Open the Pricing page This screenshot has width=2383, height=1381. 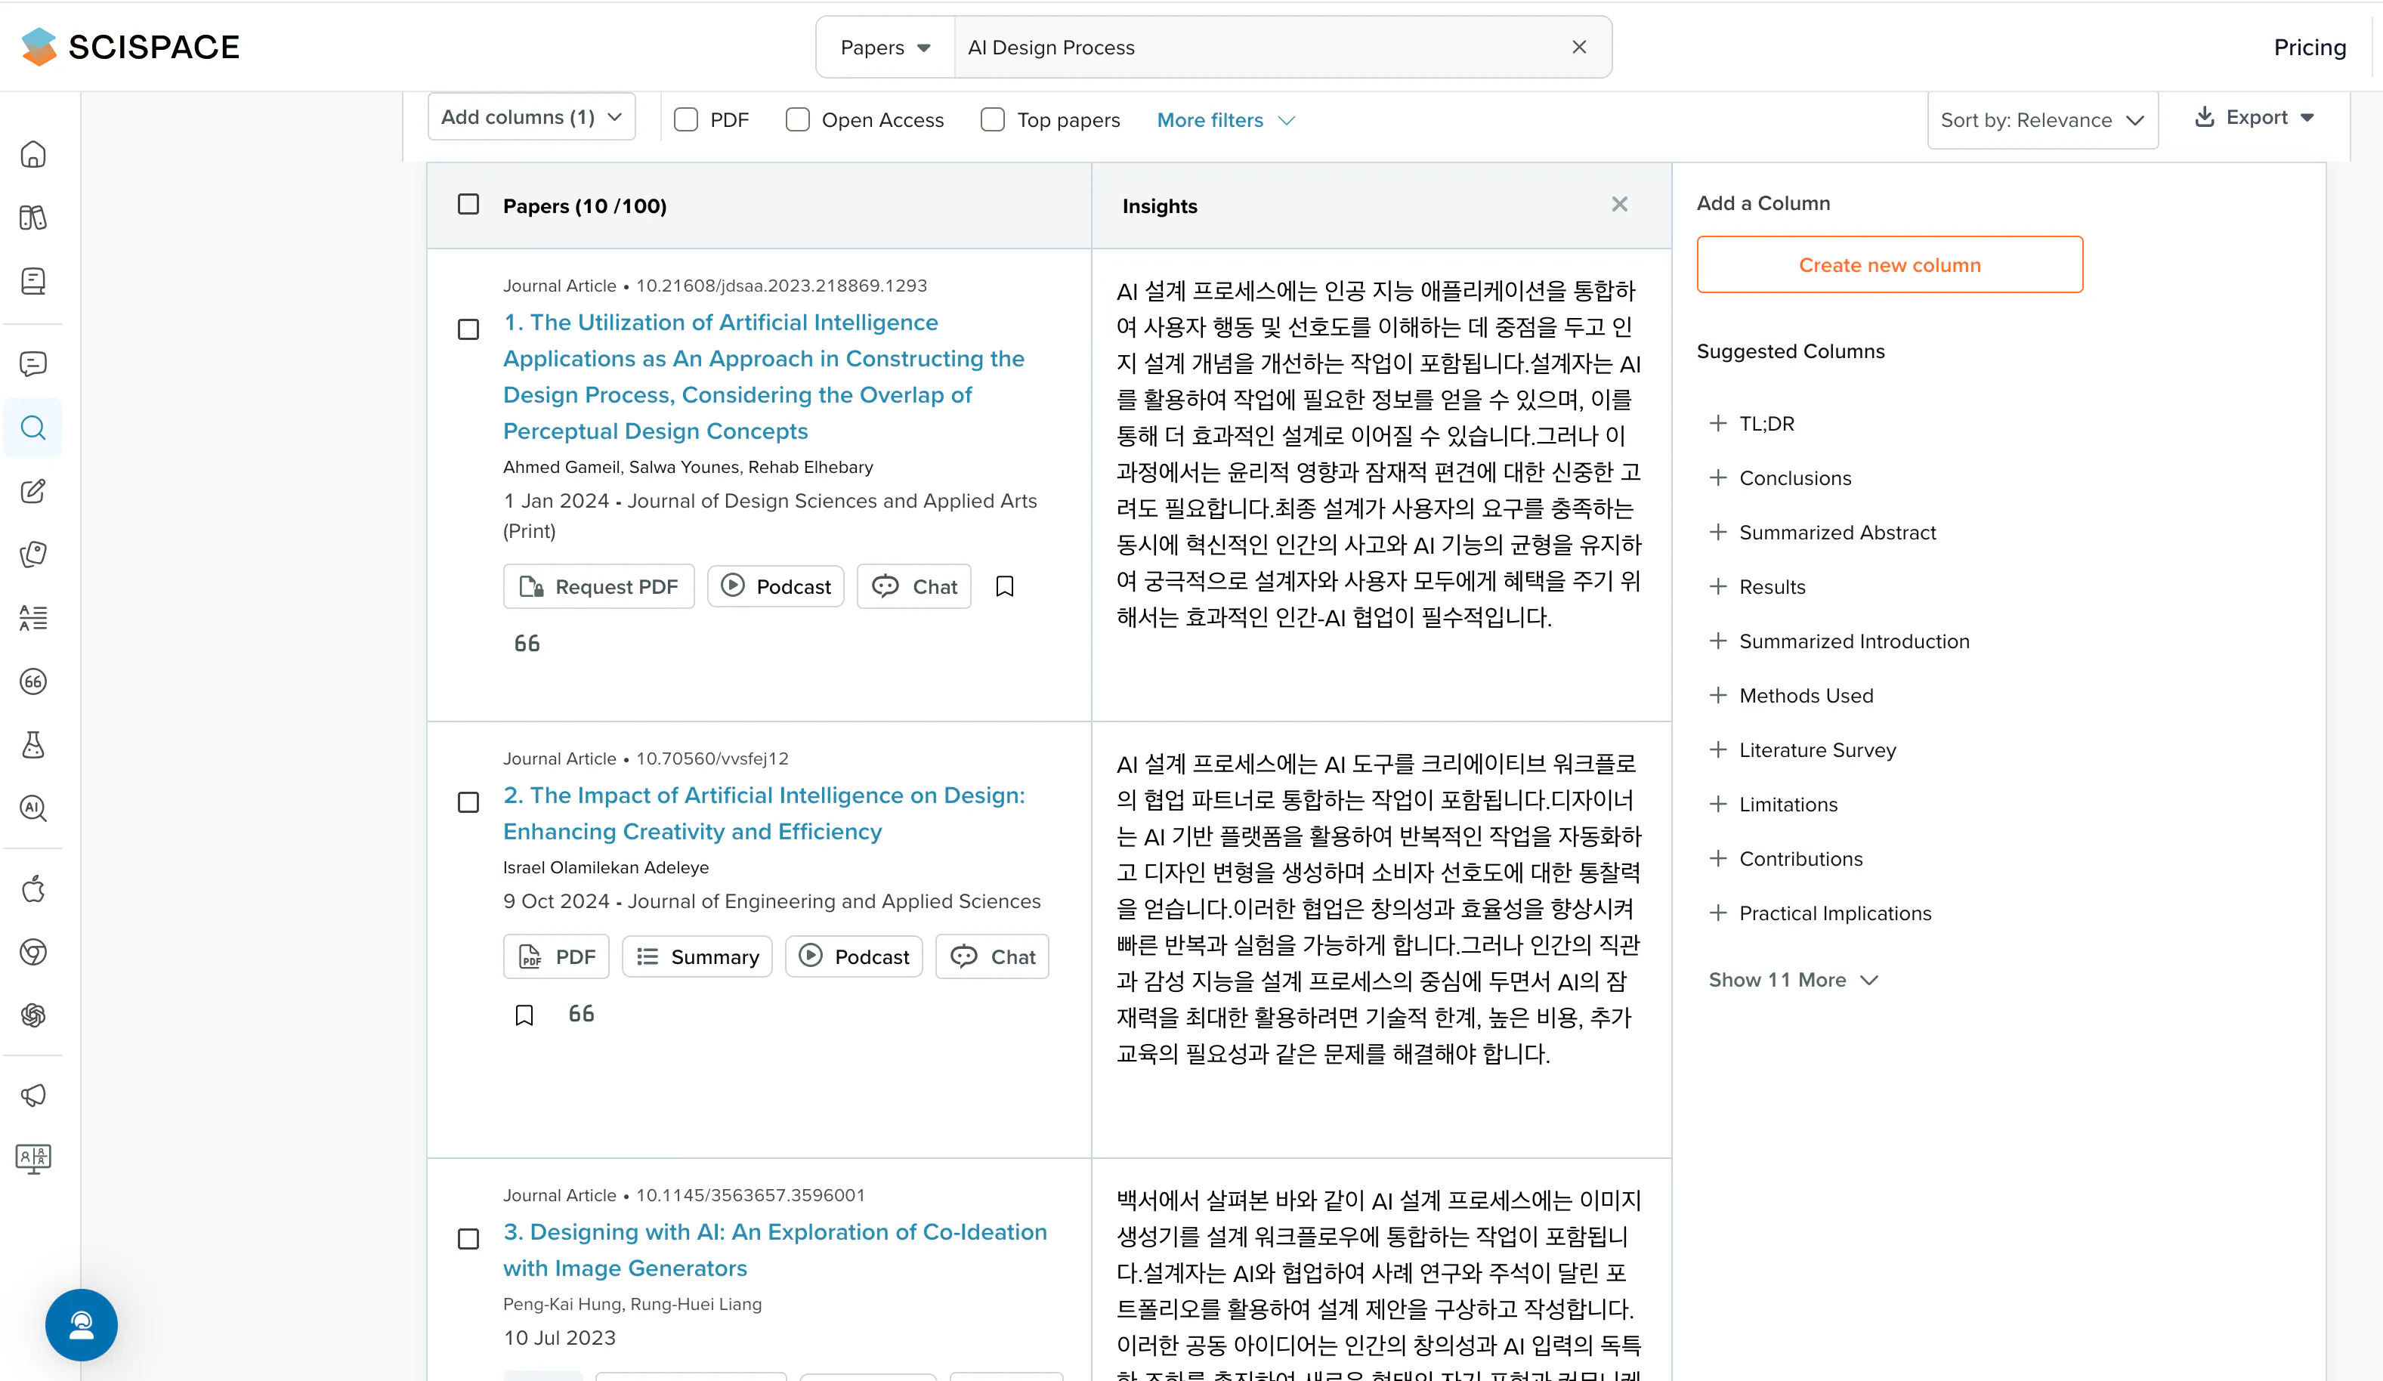(x=2310, y=46)
